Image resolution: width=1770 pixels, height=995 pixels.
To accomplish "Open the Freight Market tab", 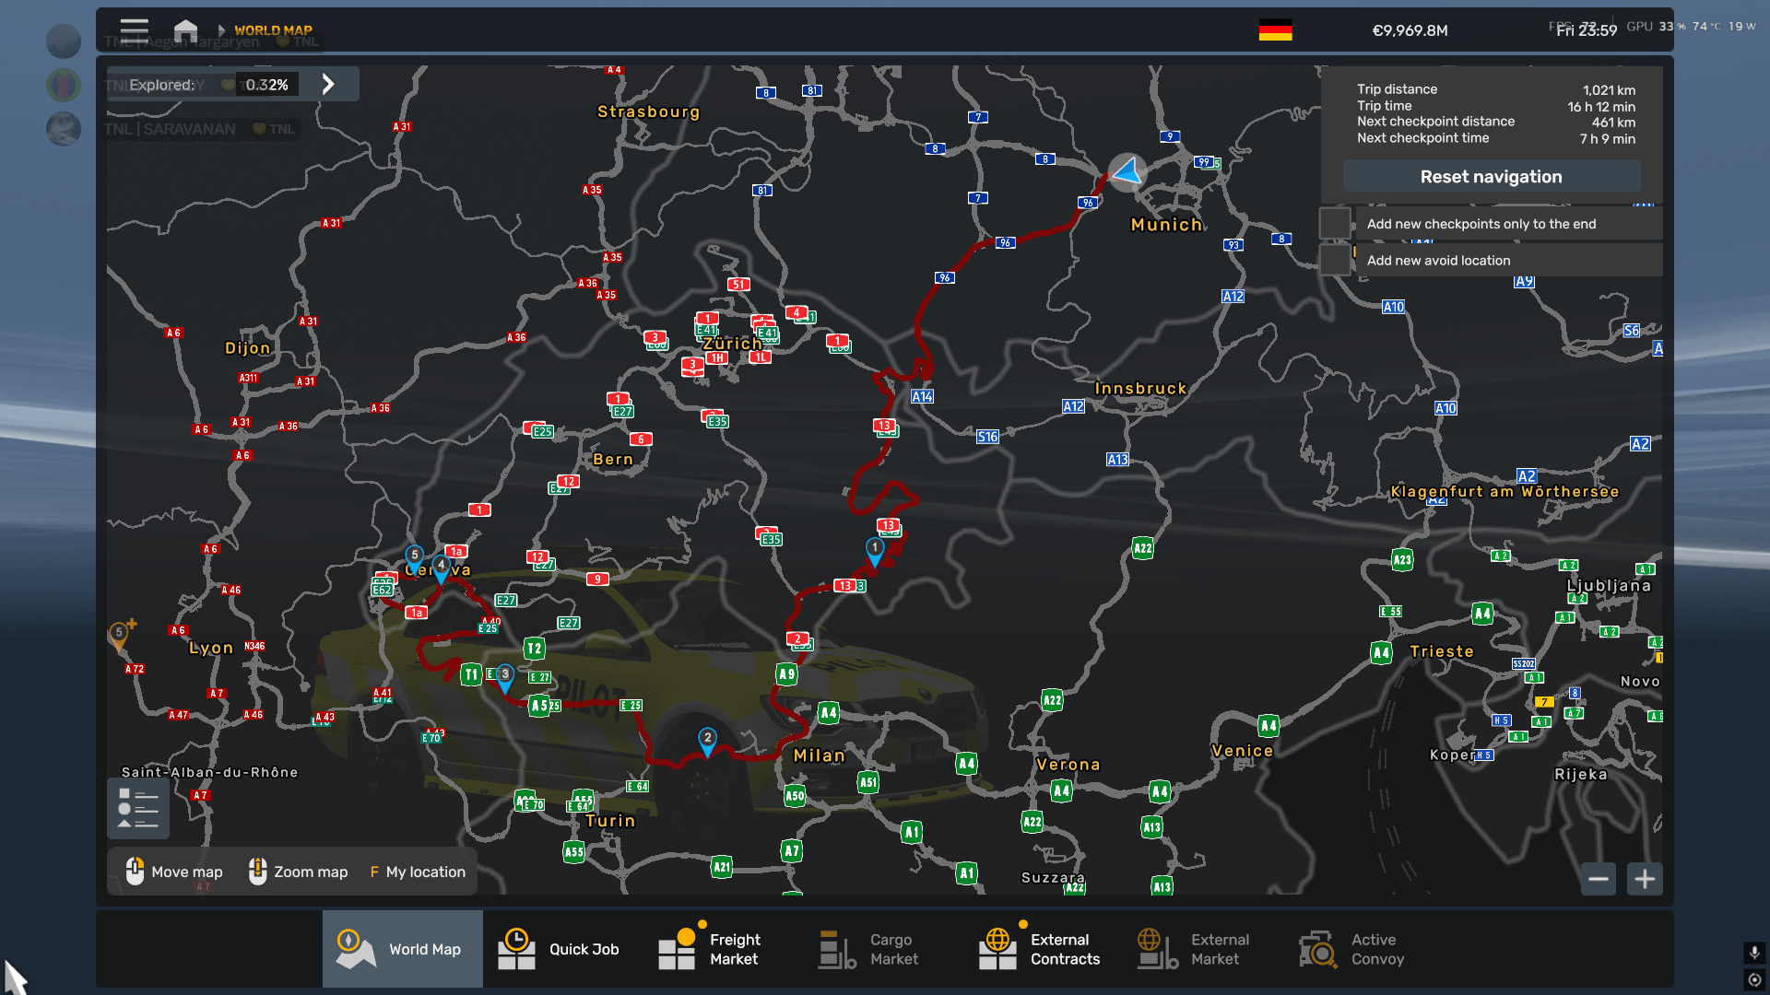I will point(710,949).
